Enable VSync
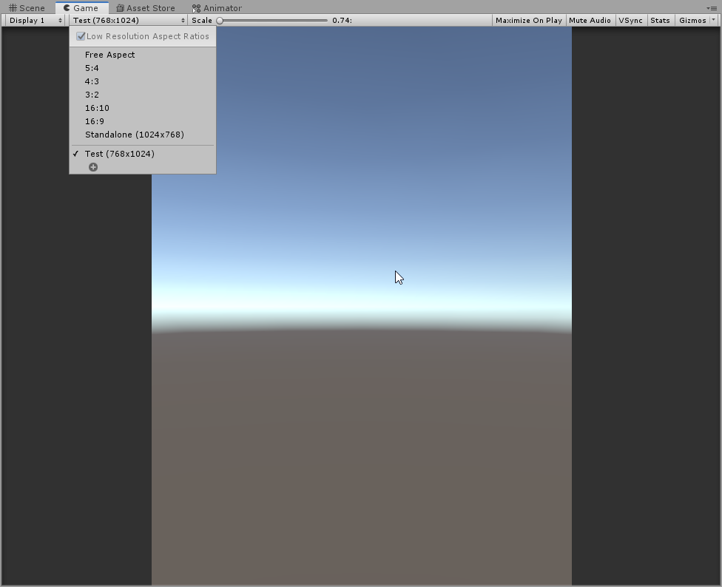The image size is (722, 587). (630, 20)
